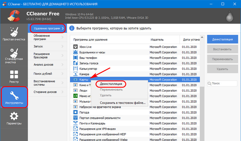Click the Люди app icon
Screen dimensions: 241x141
[x=75, y=90]
